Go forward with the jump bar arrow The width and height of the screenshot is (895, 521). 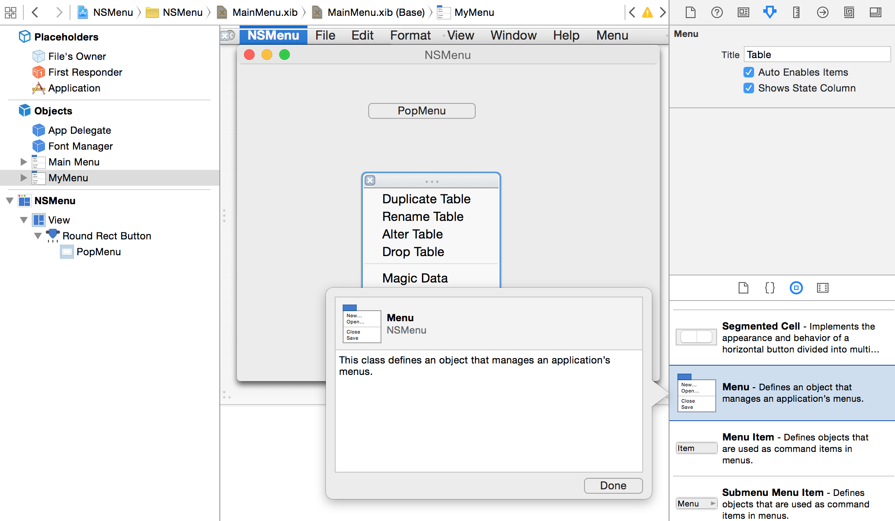(x=59, y=12)
